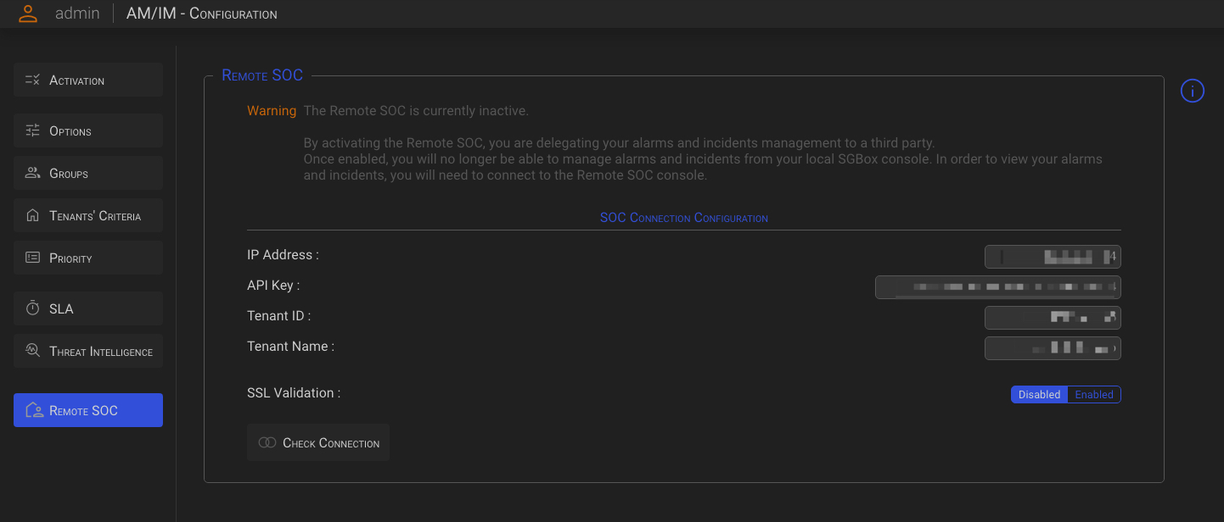Viewport: 1224px width, 522px height.
Task: Select the Tenant ID text box
Action: (1053, 318)
